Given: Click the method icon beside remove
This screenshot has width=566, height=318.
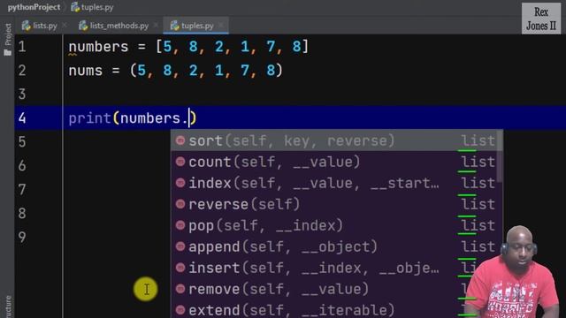Looking at the screenshot, I should (180, 289).
